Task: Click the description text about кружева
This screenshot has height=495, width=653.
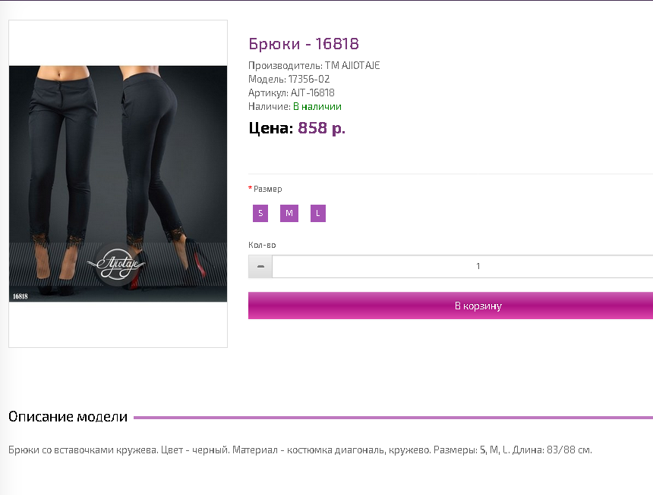Action: (x=300, y=450)
